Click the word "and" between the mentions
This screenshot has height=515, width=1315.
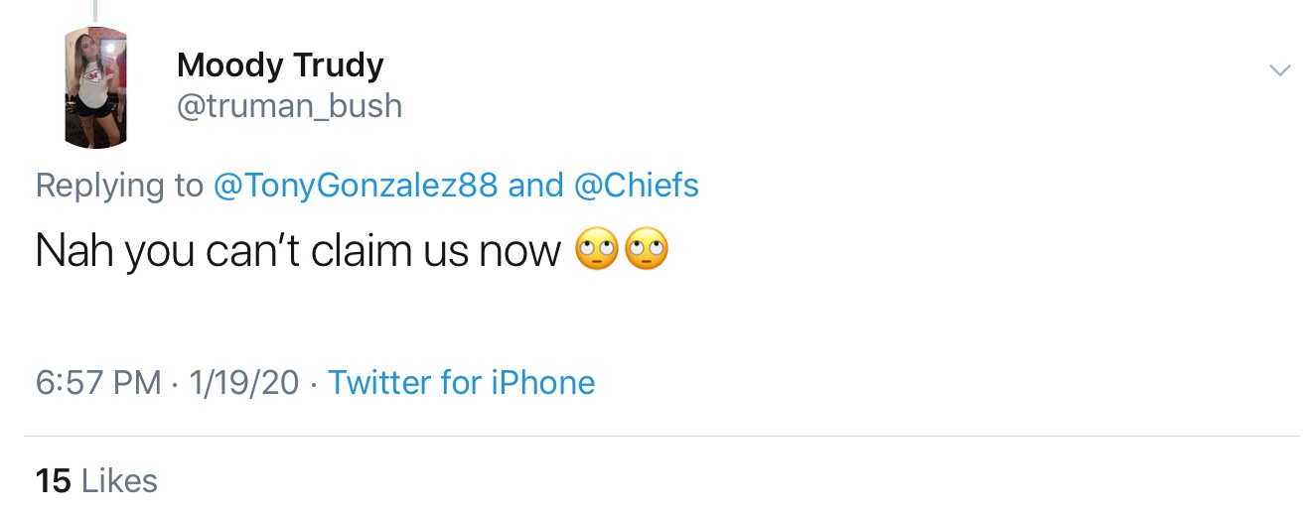coord(536,186)
